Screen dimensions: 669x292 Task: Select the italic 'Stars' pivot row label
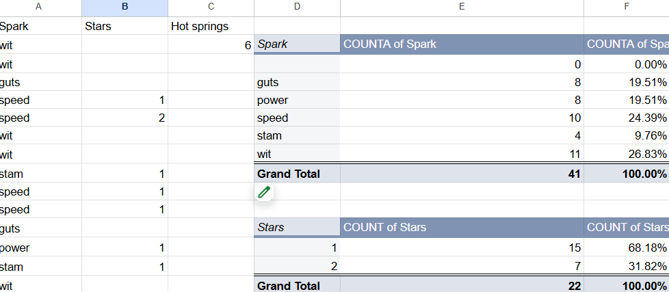(297, 227)
